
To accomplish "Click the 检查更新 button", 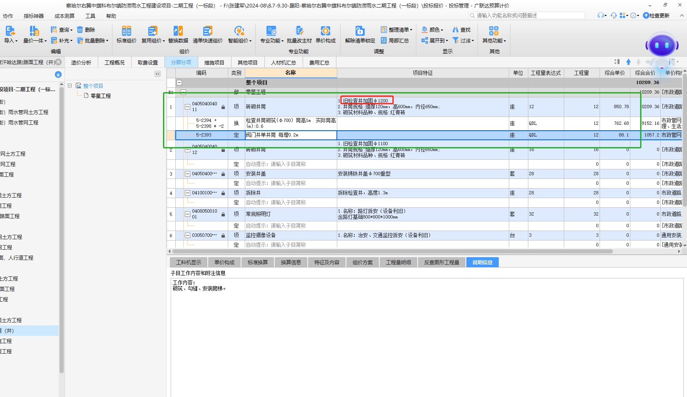I will pyautogui.click(x=656, y=15).
